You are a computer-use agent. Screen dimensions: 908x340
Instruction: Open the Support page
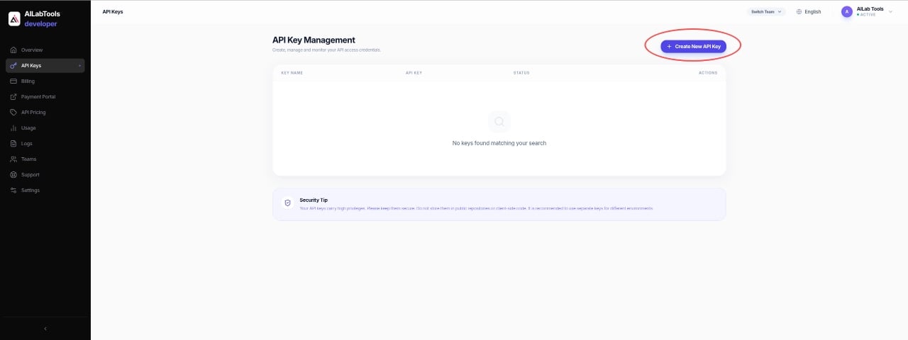coord(45,175)
